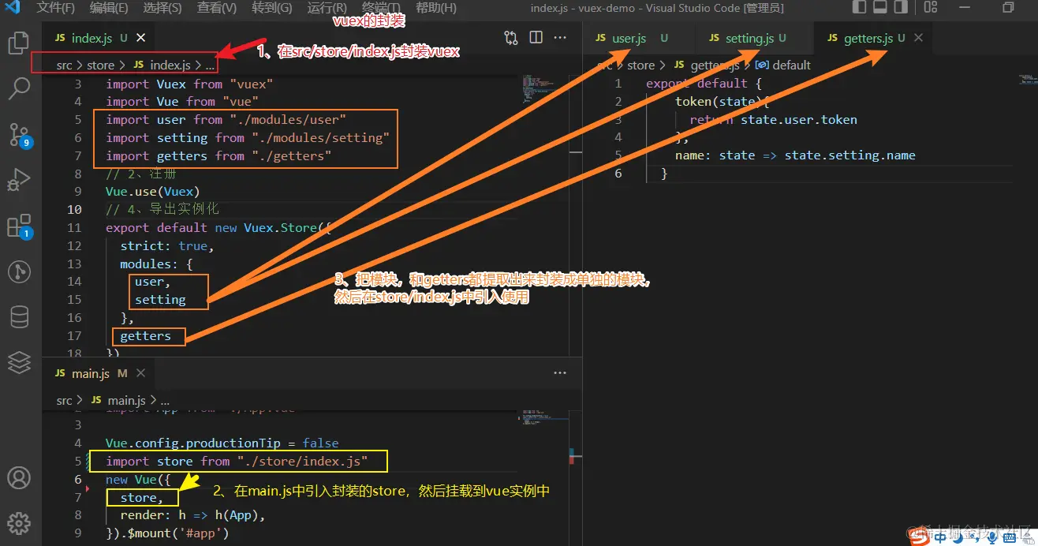Switch to the setting.js tab

[x=753, y=38]
